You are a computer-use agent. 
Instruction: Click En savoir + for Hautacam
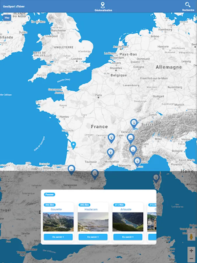coord(93,237)
